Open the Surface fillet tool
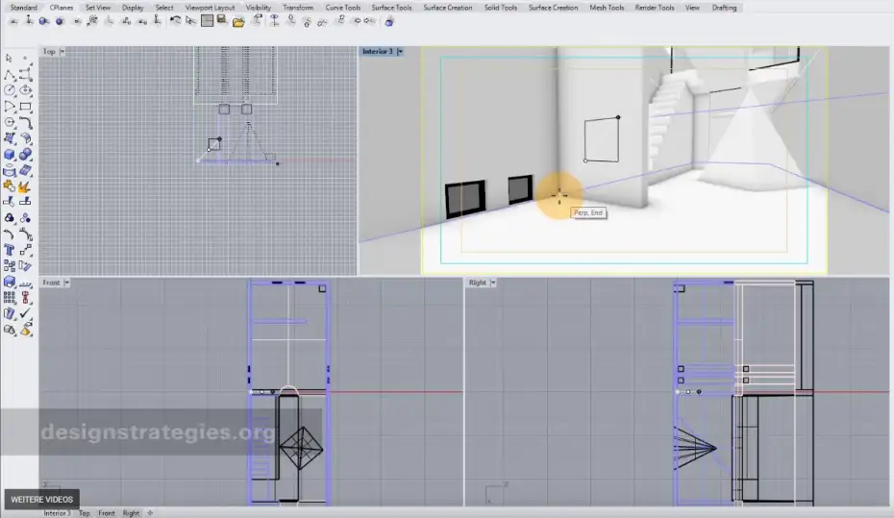This screenshot has width=894, height=518. (25, 138)
